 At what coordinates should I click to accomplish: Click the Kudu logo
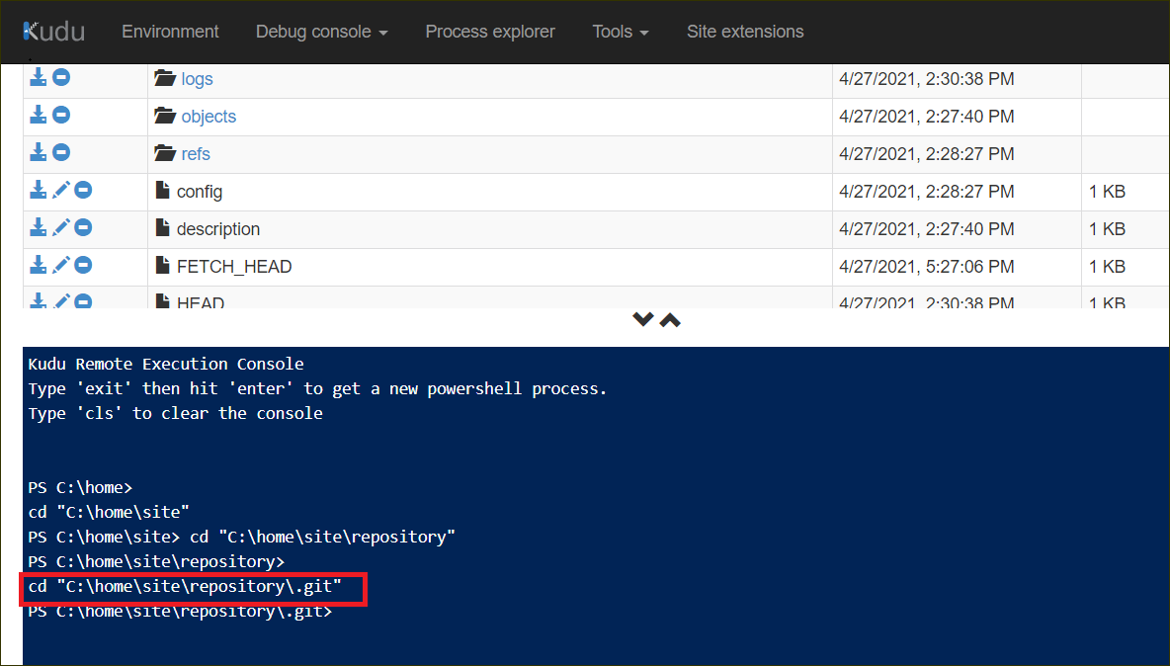pyautogui.click(x=53, y=31)
